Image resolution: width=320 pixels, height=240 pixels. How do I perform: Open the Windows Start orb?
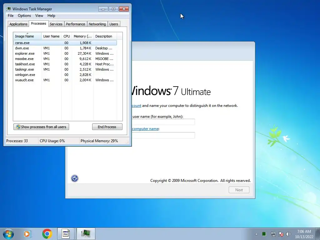click(8, 234)
